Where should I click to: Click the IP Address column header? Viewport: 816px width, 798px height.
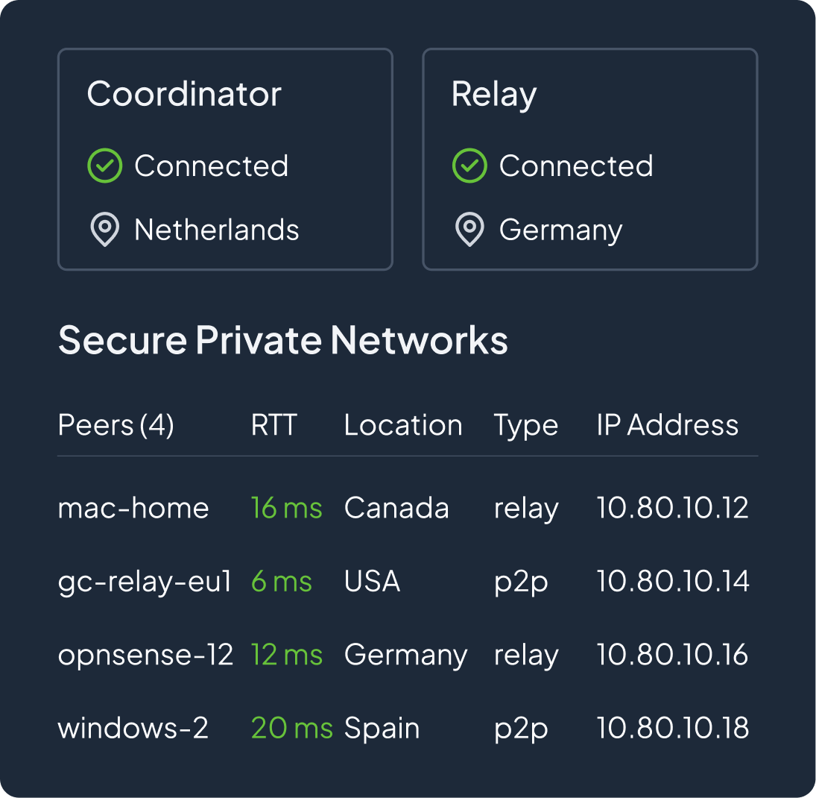point(667,425)
